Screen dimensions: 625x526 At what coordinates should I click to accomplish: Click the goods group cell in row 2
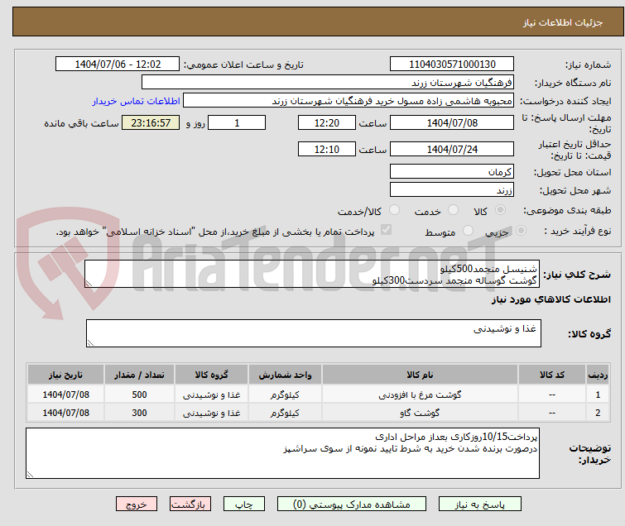tap(211, 413)
